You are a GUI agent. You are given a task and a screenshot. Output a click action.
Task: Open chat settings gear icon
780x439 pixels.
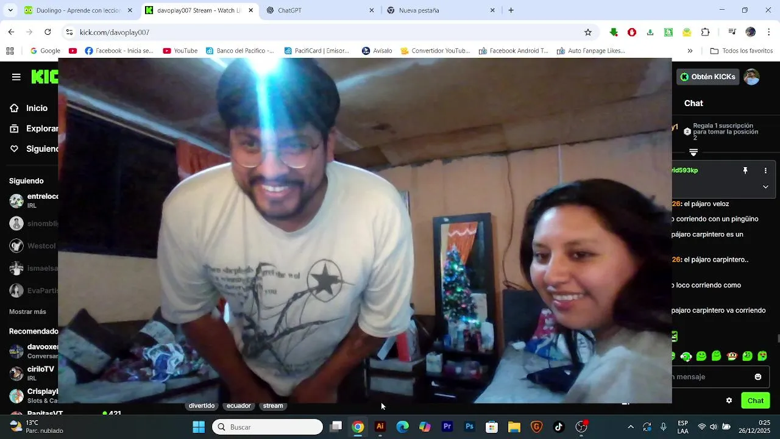coord(729,401)
